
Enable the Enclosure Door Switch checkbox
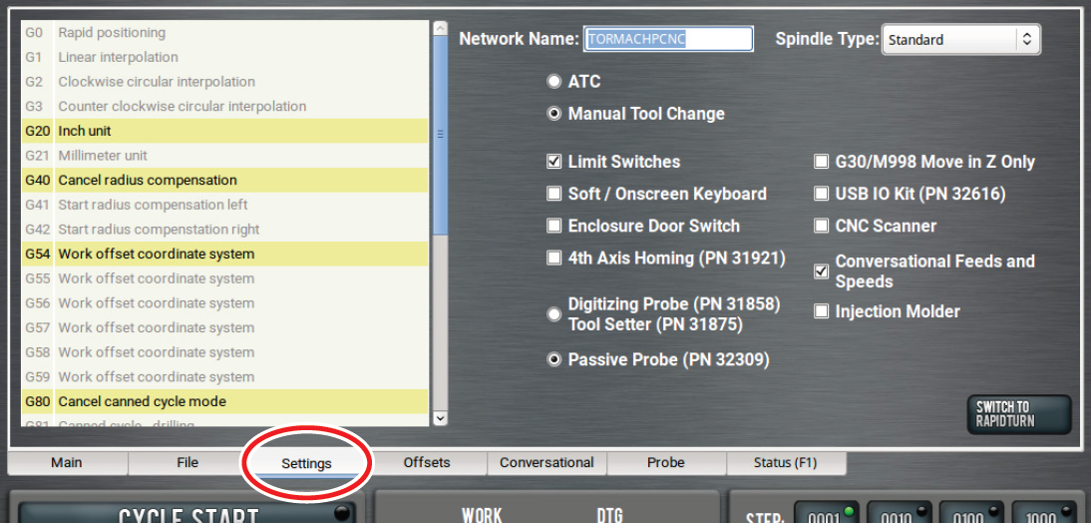click(x=554, y=226)
